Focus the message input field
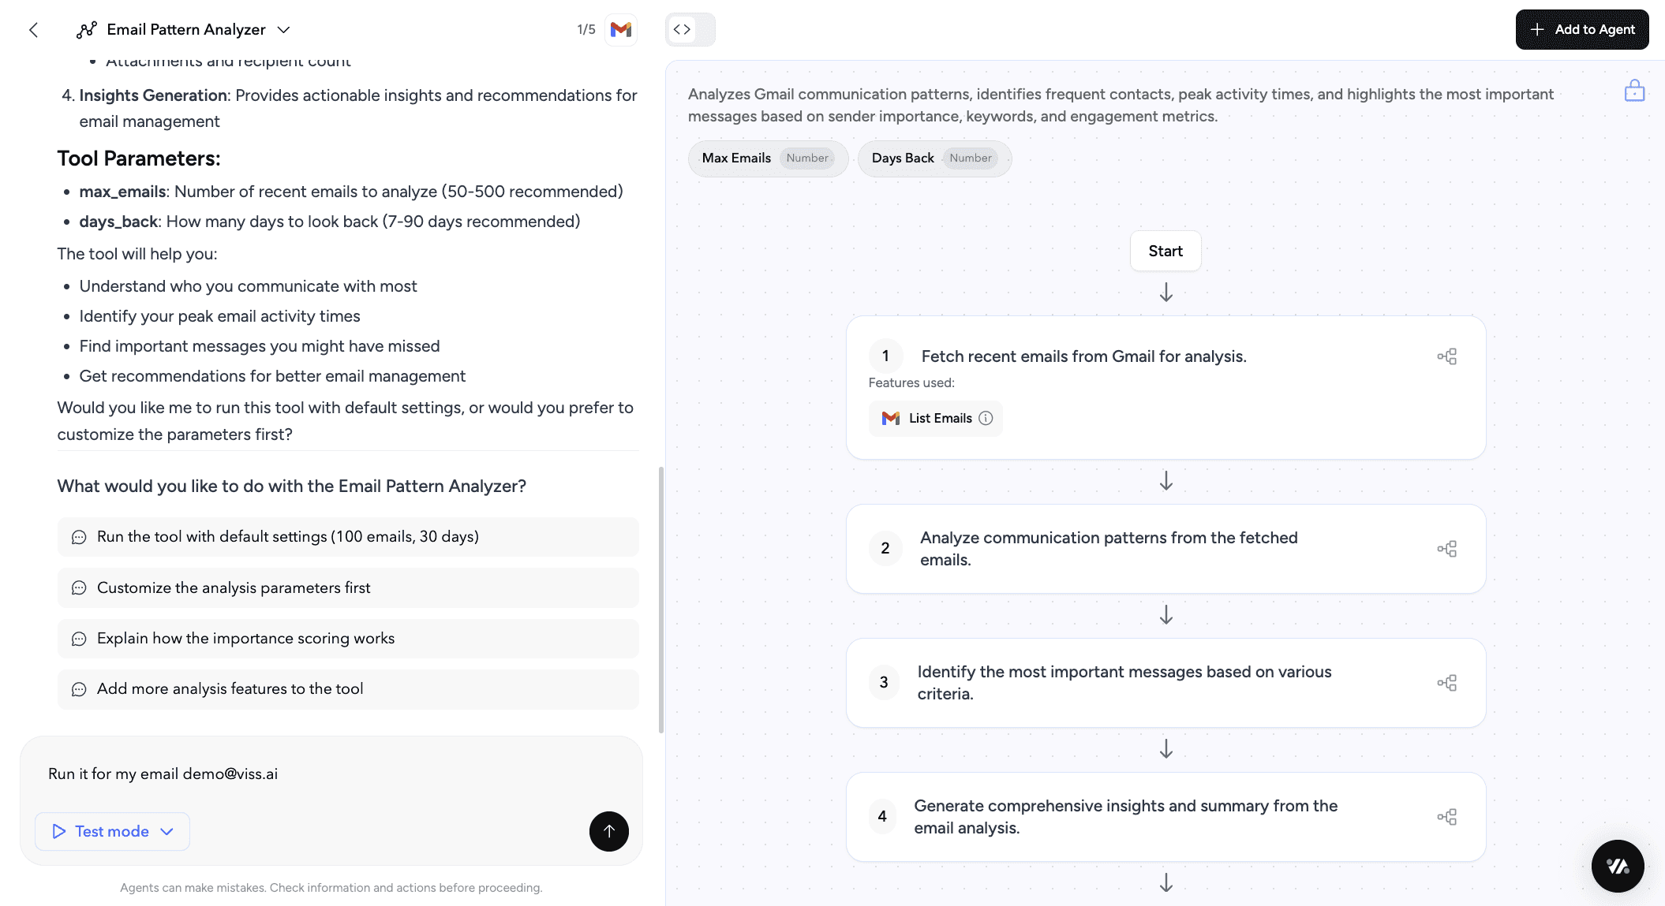 [x=331, y=774]
